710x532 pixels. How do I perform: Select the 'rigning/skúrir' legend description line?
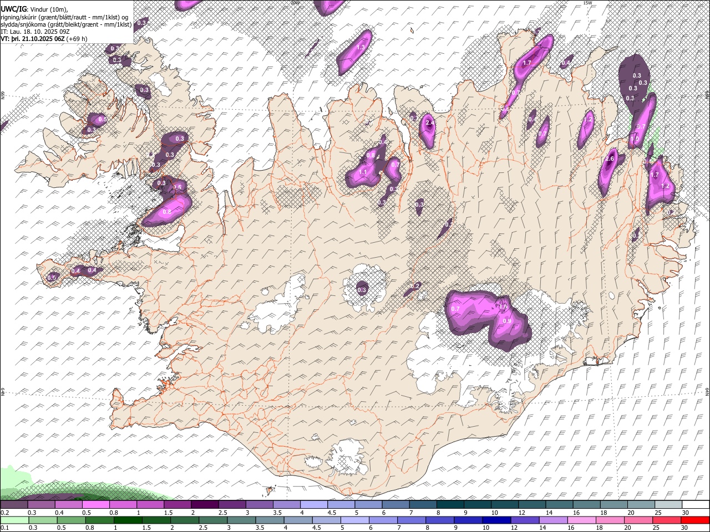tap(65, 17)
